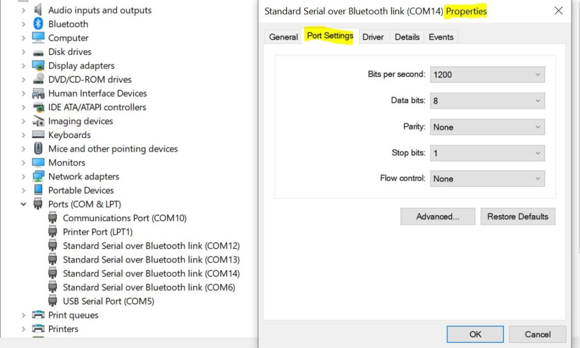
Task: Expand the Audio inputs and outputs node
Action: click(x=23, y=10)
